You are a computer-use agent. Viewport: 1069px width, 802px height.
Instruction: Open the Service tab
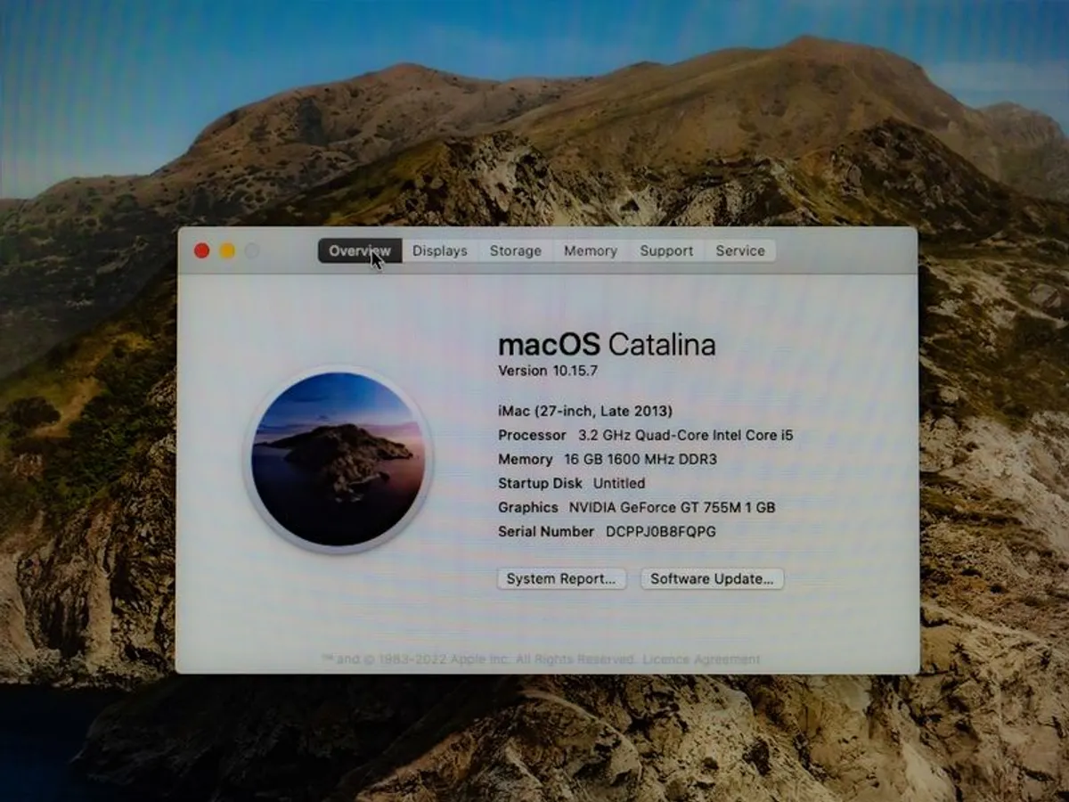coord(740,251)
